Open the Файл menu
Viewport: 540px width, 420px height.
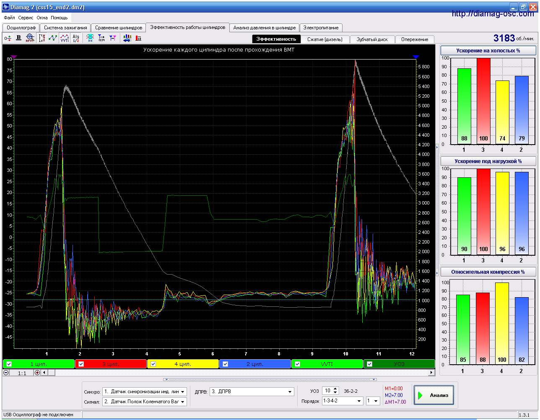(x=9, y=18)
